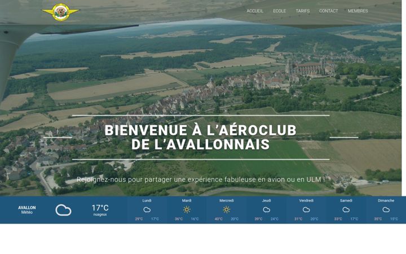Click the aeroclub winged logo

click(x=60, y=12)
